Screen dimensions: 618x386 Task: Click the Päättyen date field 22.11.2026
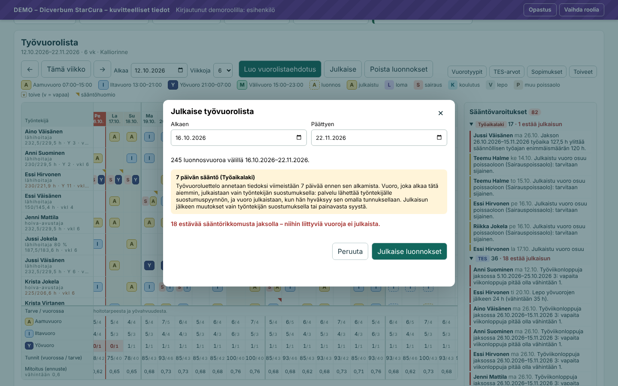(x=379, y=138)
